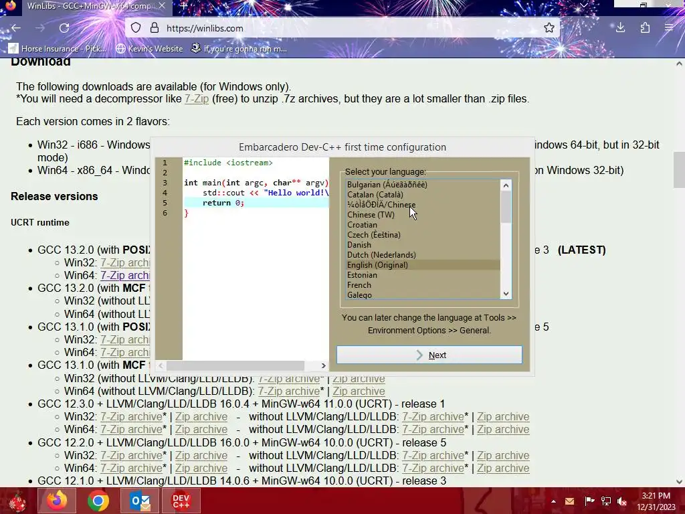The height and width of the screenshot is (514, 685).
Task: Select Bulgarian in the language list
Action: 423,185
